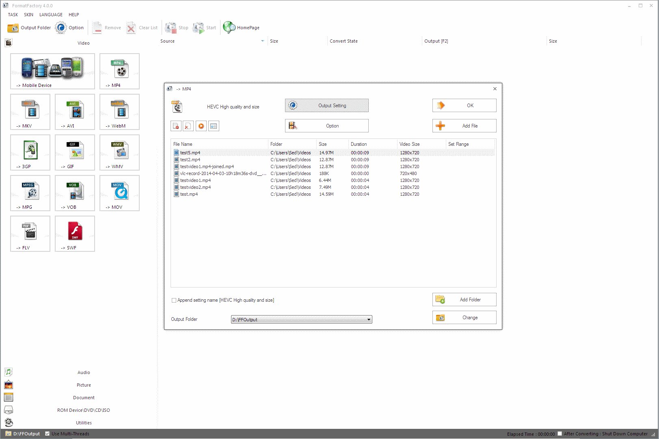This screenshot has width=659, height=439.
Task: Open the MOV QuickTime converter
Action: point(119,193)
